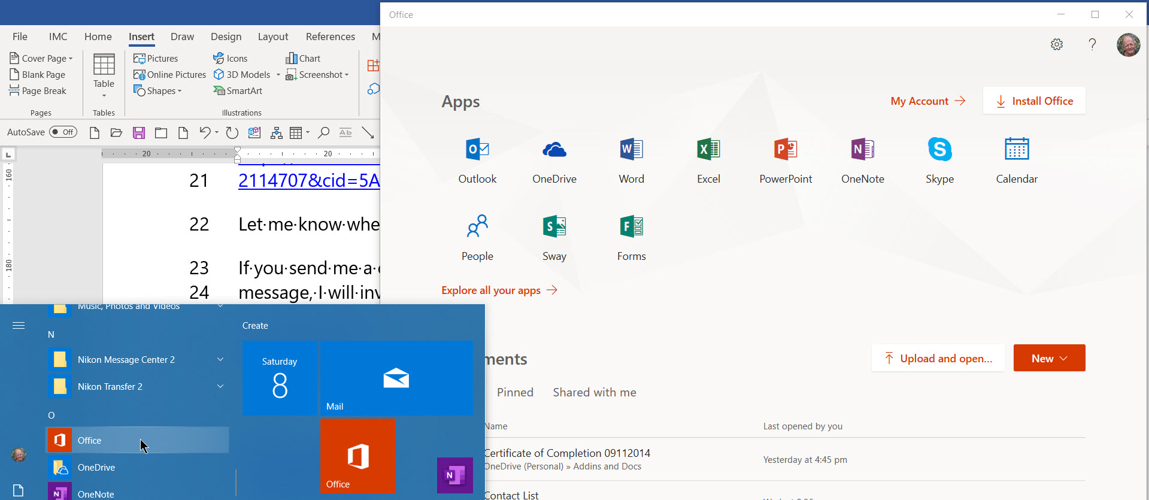
Task: Click the magnifier Find icon in Word's toolbar
Action: (x=323, y=132)
